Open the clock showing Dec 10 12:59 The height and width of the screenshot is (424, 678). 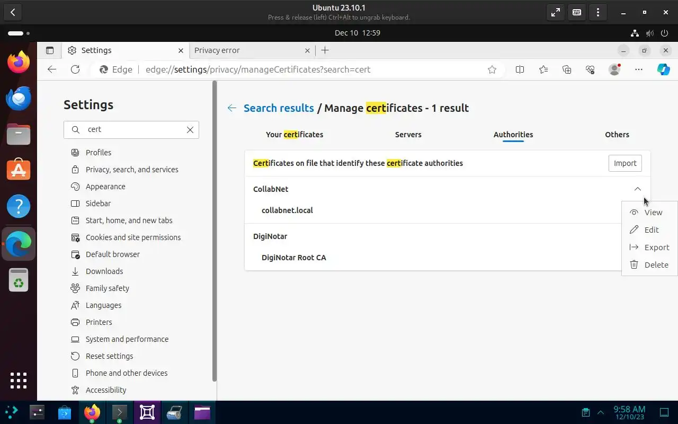[358, 33]
